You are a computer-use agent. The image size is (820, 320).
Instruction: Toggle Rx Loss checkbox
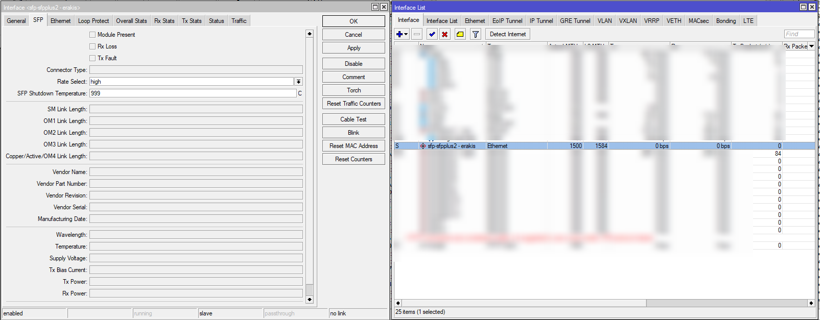[92, 46]
